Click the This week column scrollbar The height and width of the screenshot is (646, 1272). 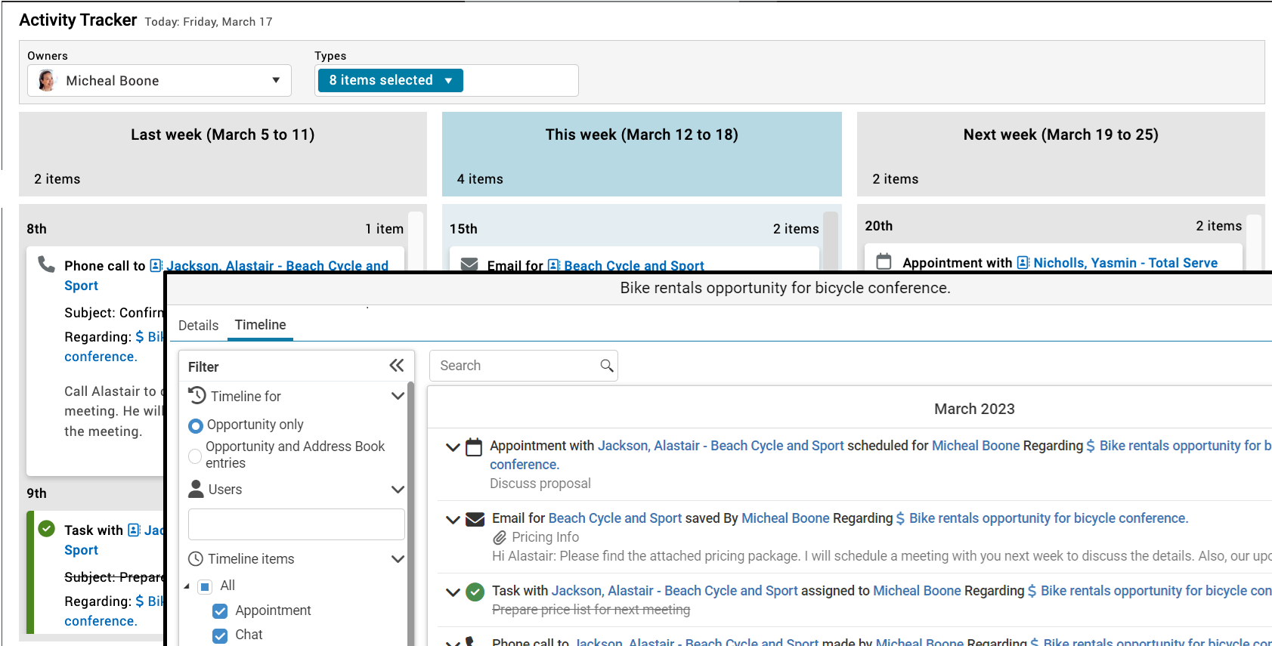click(x=830, y=240)
